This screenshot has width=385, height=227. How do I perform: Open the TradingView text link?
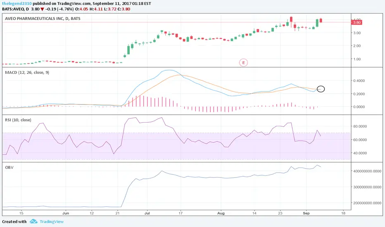click(52, 222)
